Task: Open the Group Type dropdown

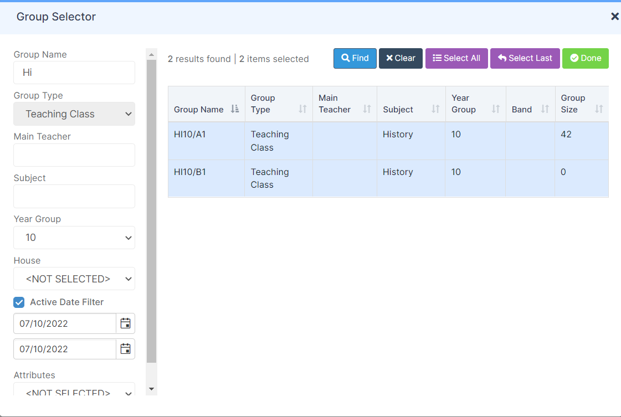Action: [74, 114]
